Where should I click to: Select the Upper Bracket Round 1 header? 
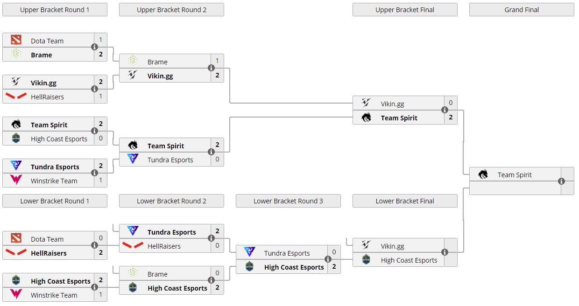55,10
